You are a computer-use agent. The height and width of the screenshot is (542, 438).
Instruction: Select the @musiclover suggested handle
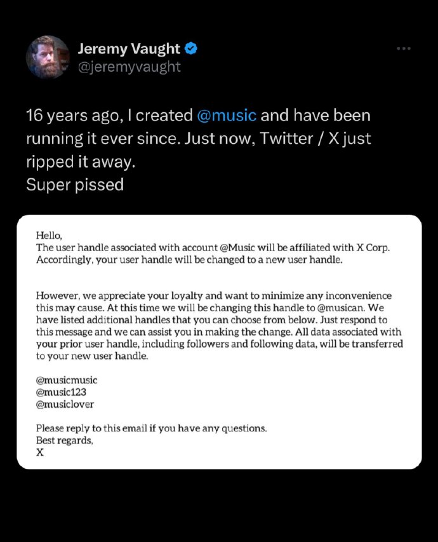pyautogui.click(x=65, y=404)
